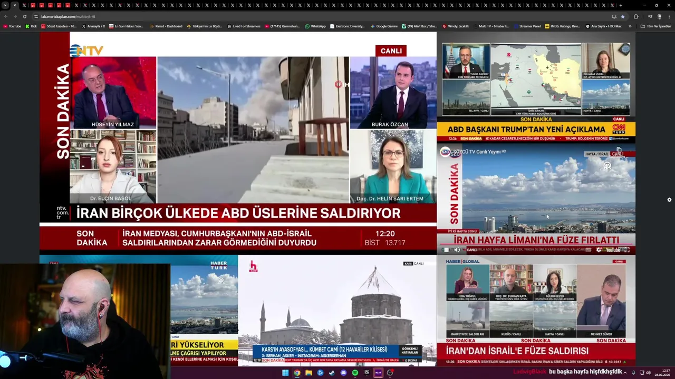
Task: Open File Explorer from the taskbar
Action: [308, 373]
